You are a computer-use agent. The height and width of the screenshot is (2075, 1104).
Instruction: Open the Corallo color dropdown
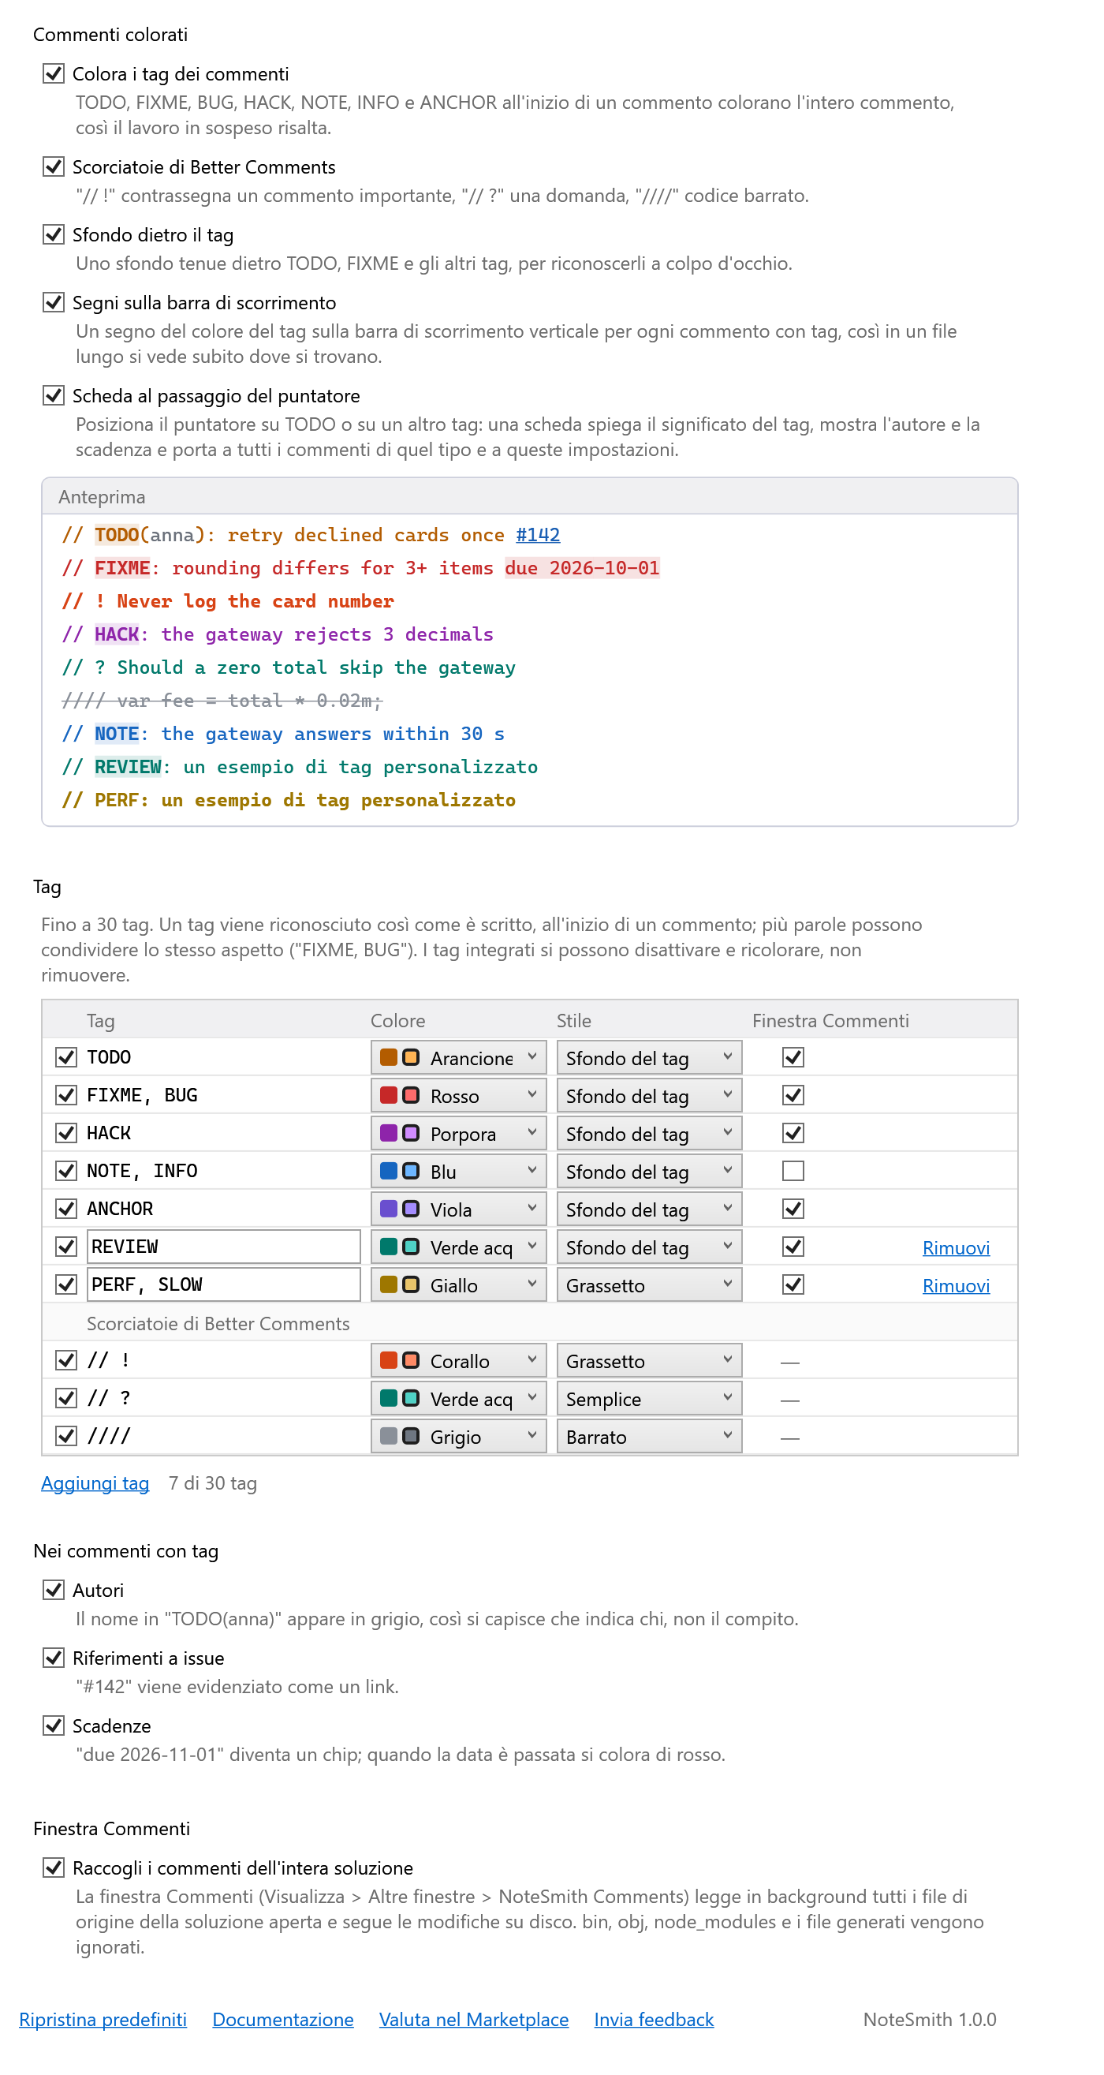(458, 1360)
